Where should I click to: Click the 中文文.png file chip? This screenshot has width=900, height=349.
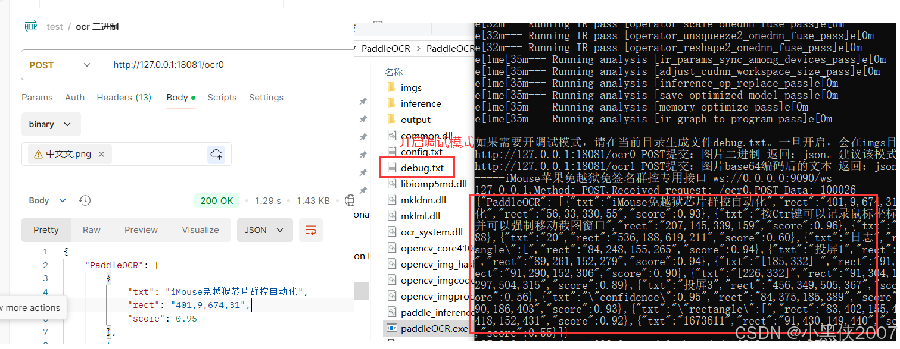pos(70,154)
